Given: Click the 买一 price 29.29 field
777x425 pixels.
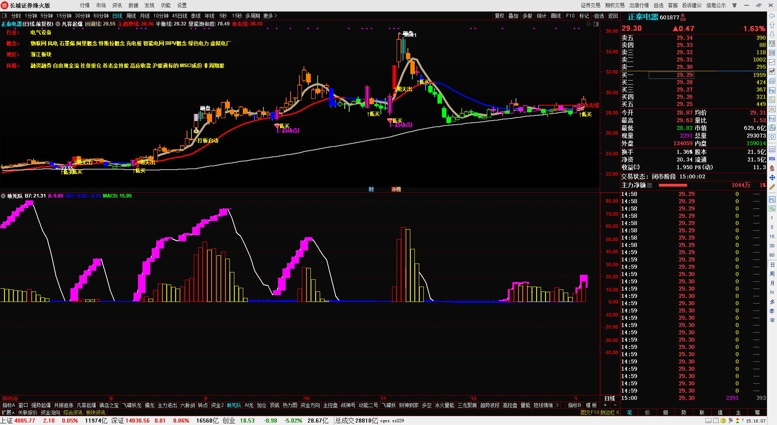Looking at the screenshot, I should click(671, 75).
